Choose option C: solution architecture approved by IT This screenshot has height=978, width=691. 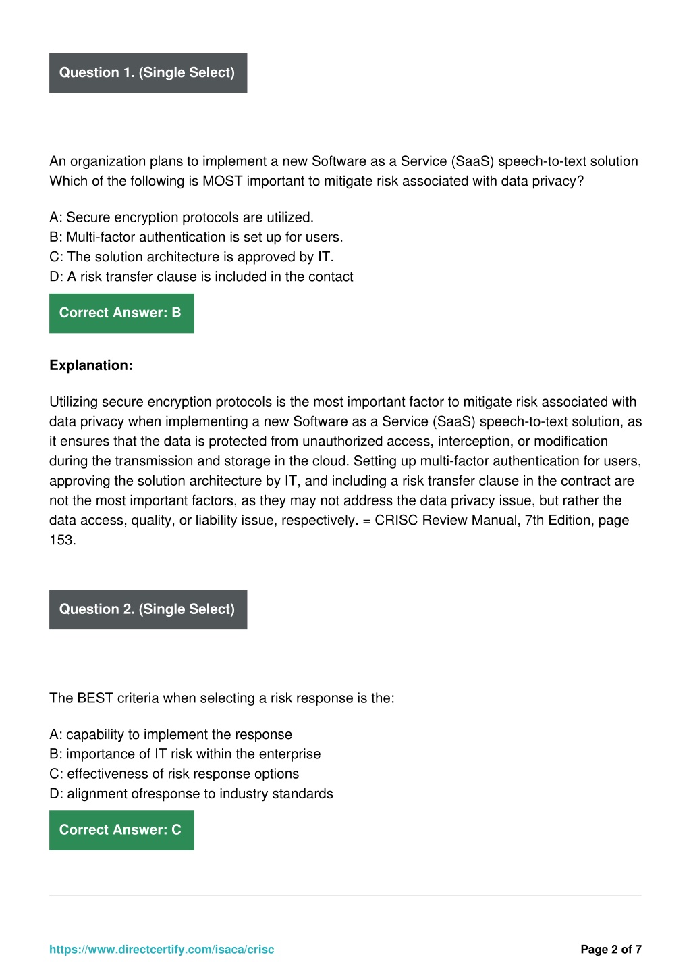191,257
